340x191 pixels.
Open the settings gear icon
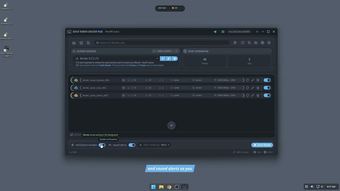tap(269, 43)
